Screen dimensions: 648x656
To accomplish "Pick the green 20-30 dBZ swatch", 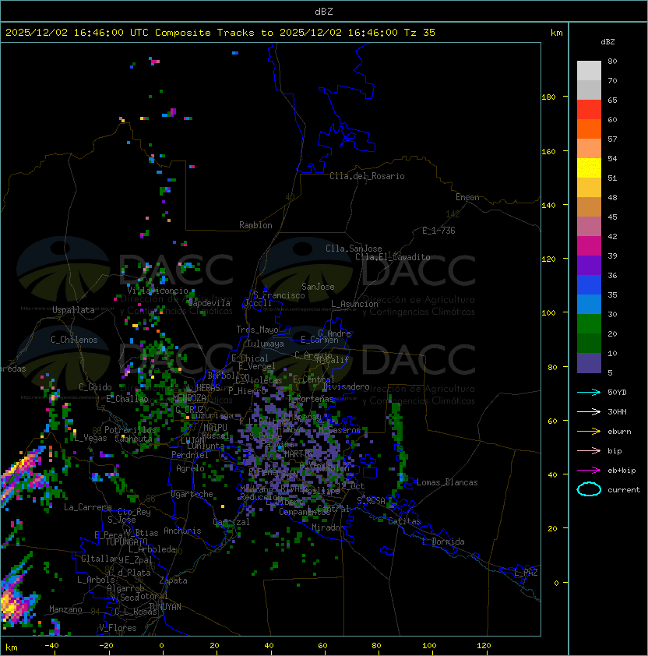I will click(x=589, y=324).
